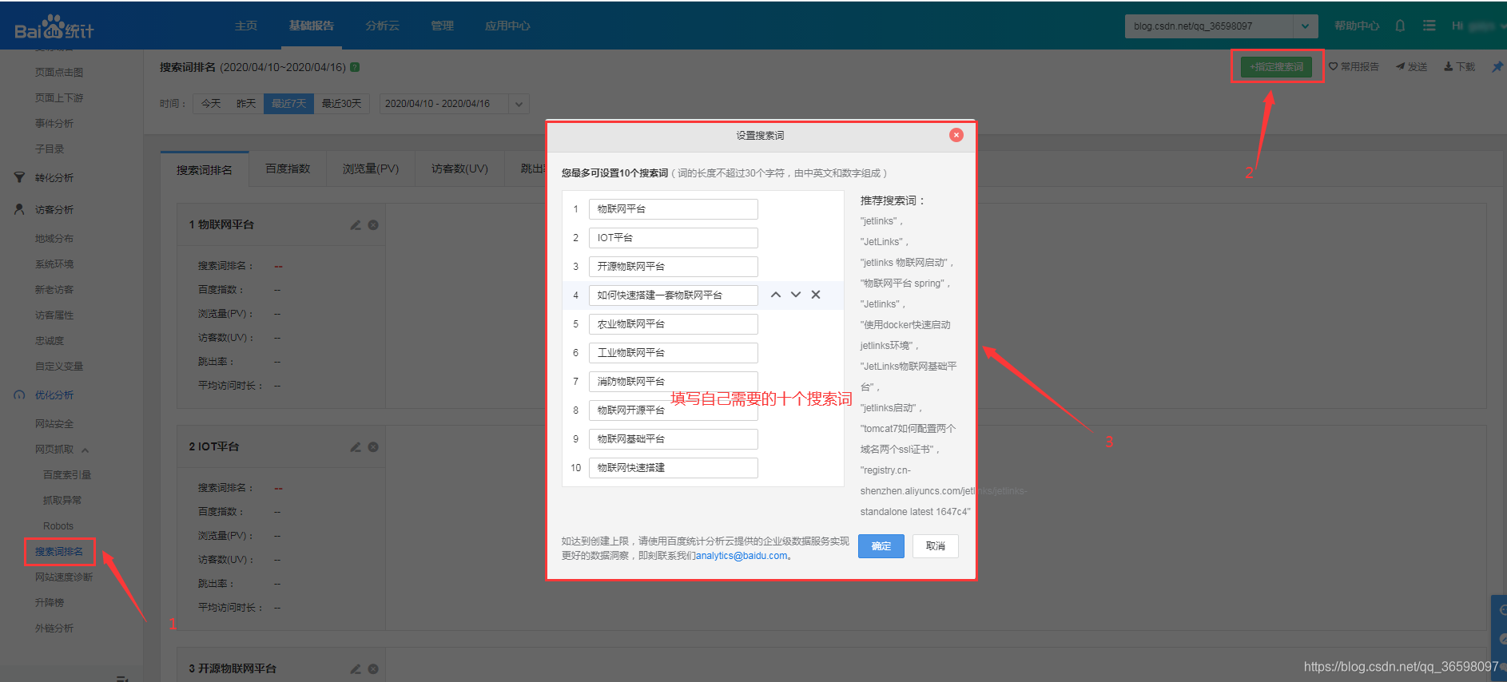Open 页面点击图 in left sidebar
The width and height of the screenshot is (1507, 682).
[59, 73]
